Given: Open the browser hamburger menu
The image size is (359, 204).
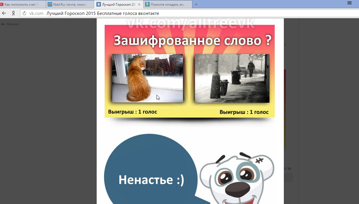Looking at the screenshot, I should 349,3.
